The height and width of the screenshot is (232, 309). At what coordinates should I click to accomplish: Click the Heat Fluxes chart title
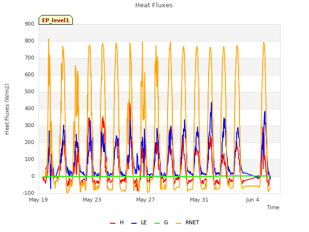(154, 5)
